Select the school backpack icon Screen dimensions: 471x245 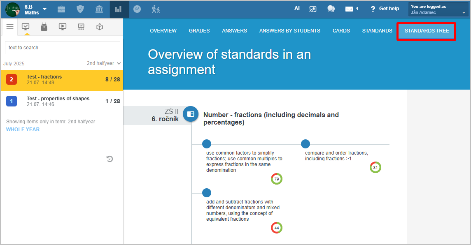[x=44, y=27]
